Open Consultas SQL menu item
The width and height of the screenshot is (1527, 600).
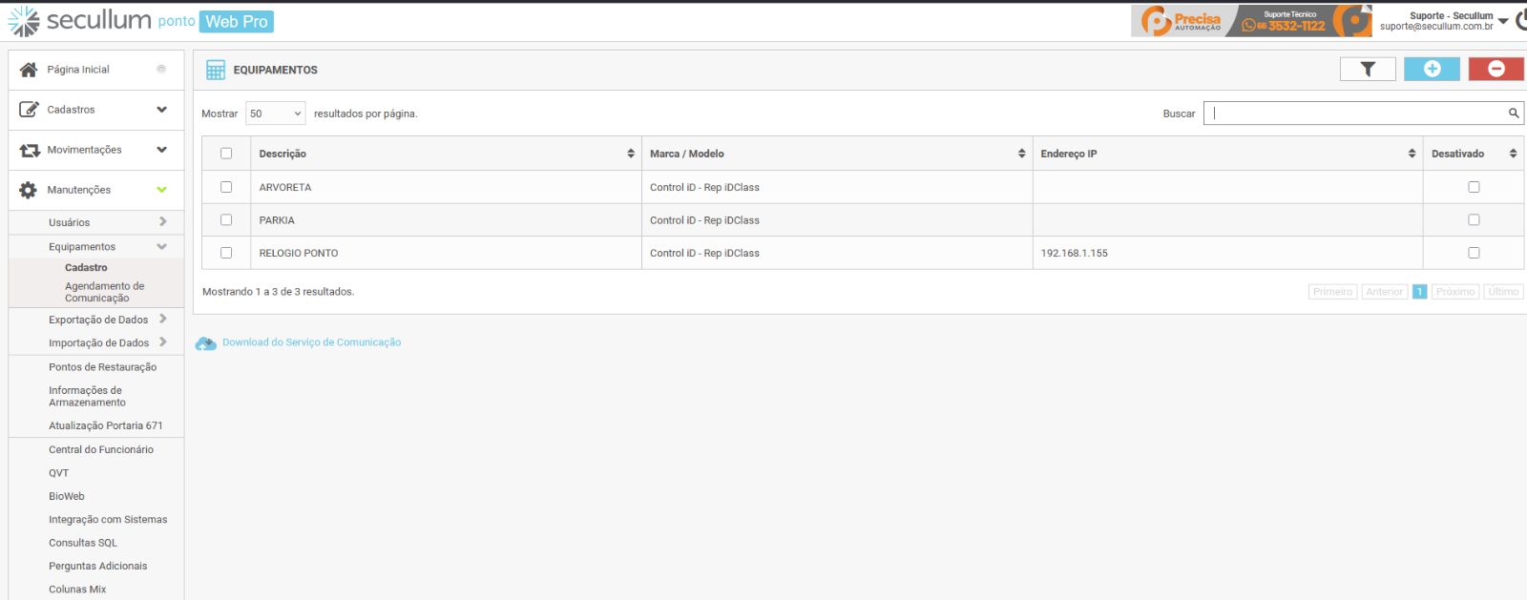pyautogui.click(x=83, y=543)
